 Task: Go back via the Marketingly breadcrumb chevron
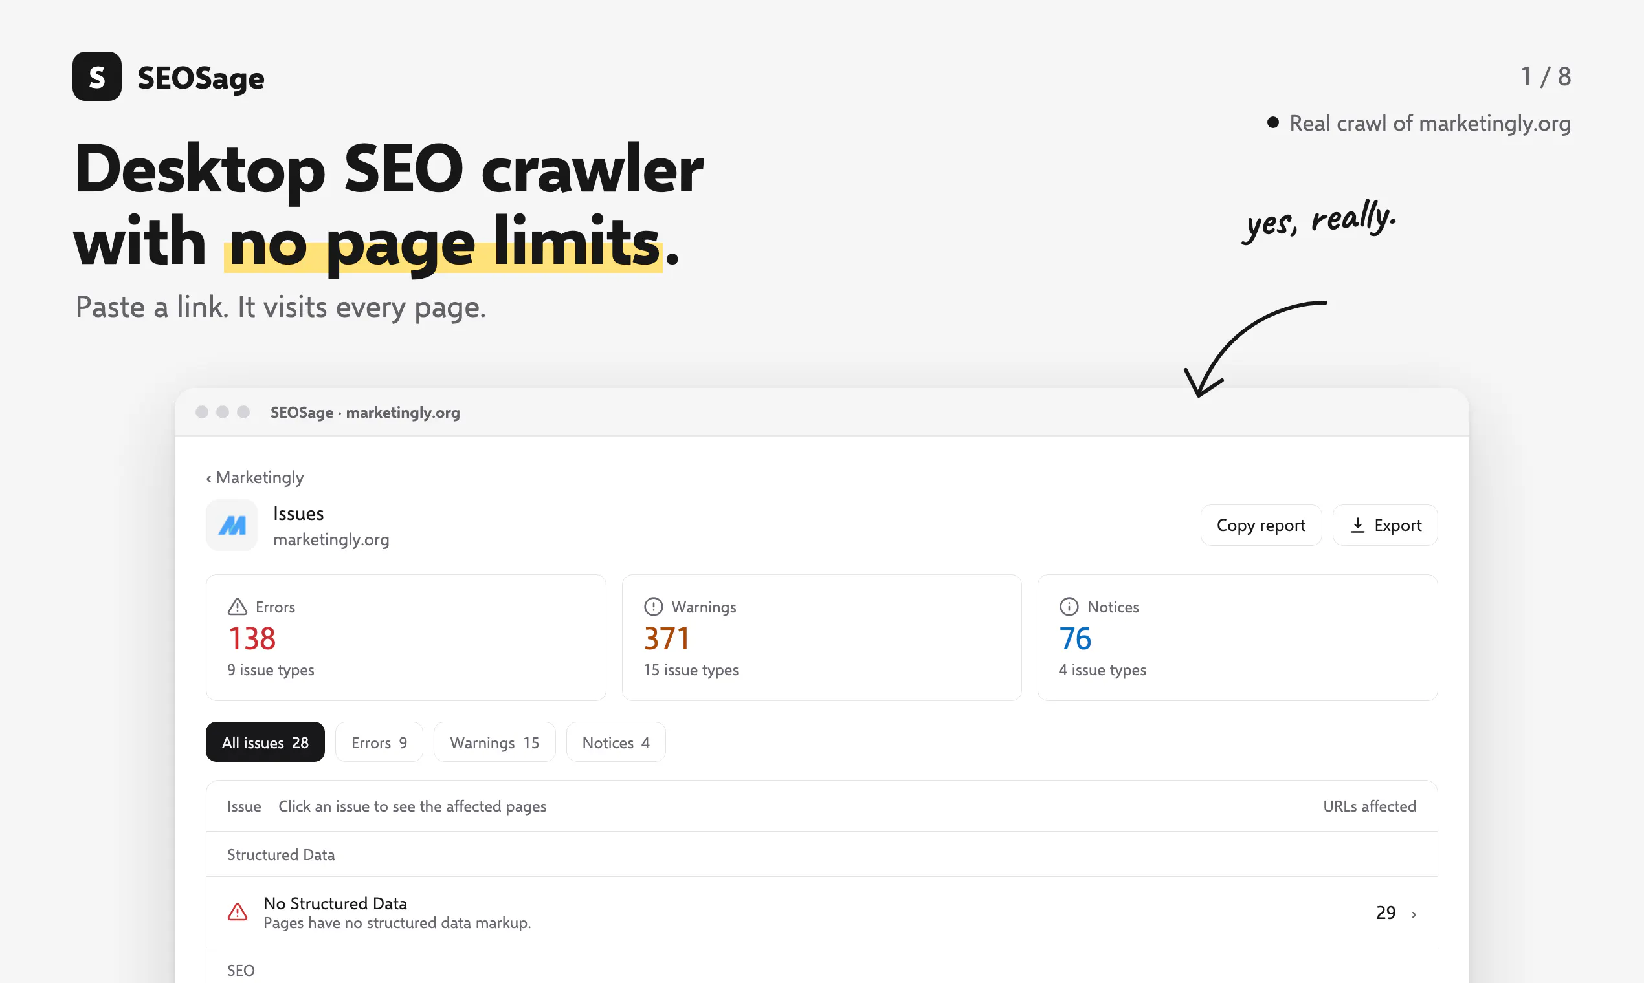click(x=209, y=479)
